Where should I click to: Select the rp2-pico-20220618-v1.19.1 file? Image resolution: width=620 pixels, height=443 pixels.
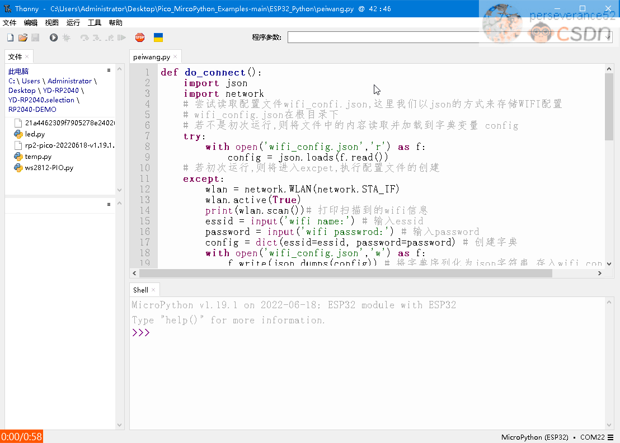point(64,145)
